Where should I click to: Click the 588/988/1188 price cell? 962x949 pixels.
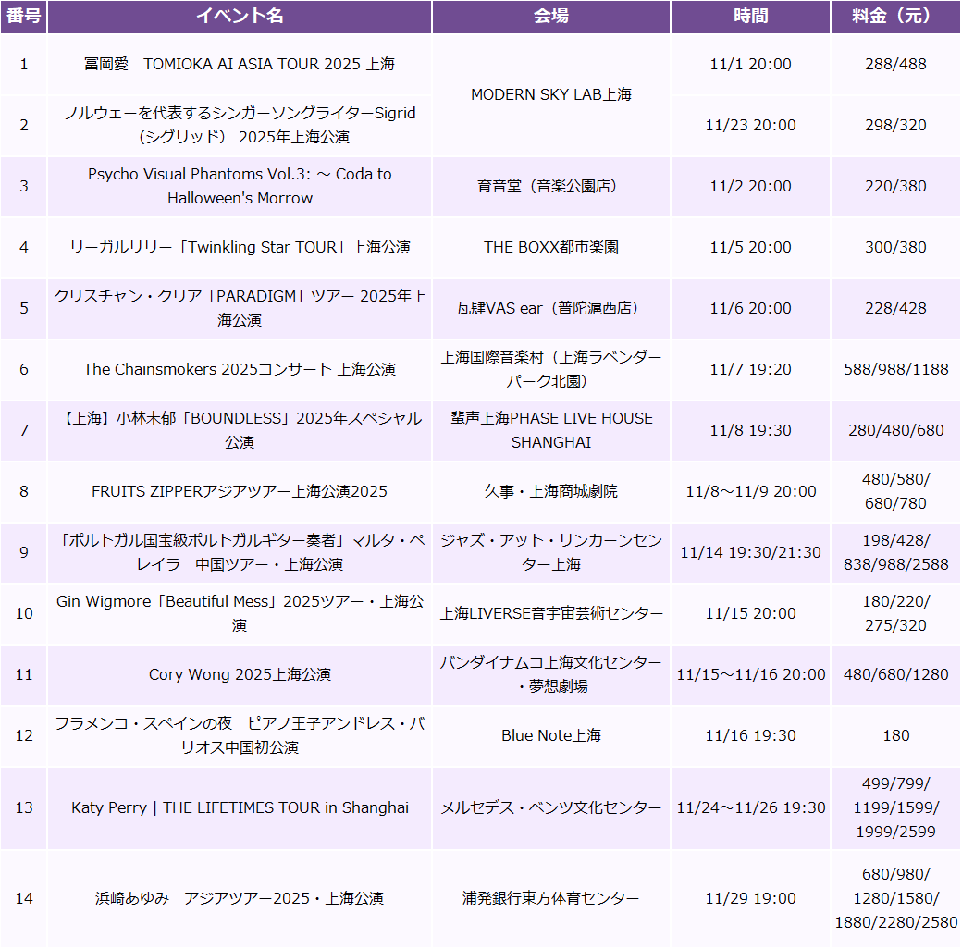(x=895, y=369)
